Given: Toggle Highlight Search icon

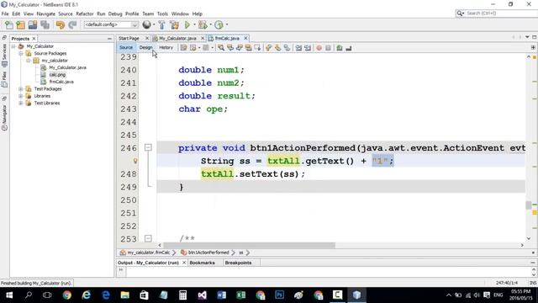Looking at the screenshot, I should click(x=248, y=48).
